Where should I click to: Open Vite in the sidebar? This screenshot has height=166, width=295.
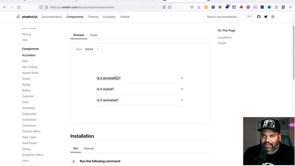pyautogui.click(x=24, y=40)
